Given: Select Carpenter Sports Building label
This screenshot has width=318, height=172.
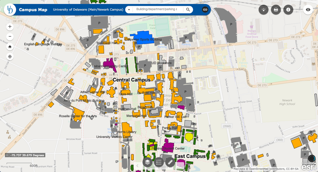Looking at the screenshot, I should [143, 39].
